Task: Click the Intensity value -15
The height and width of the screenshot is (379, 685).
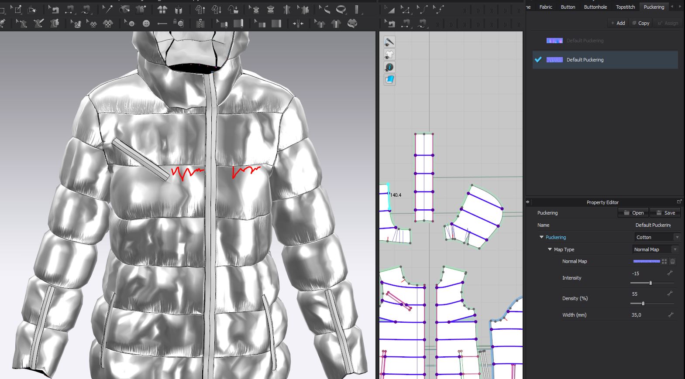Action: [x=636, y=273]
